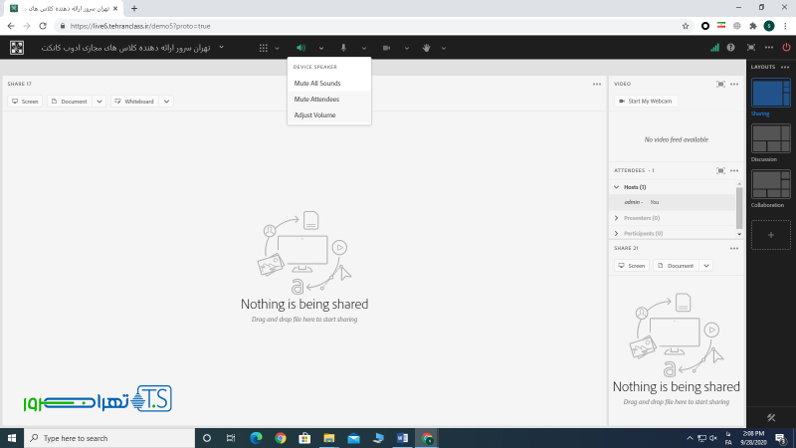Toggle the microphone in the top toolbar
The image size is (796, 448).
coord(343,47)
